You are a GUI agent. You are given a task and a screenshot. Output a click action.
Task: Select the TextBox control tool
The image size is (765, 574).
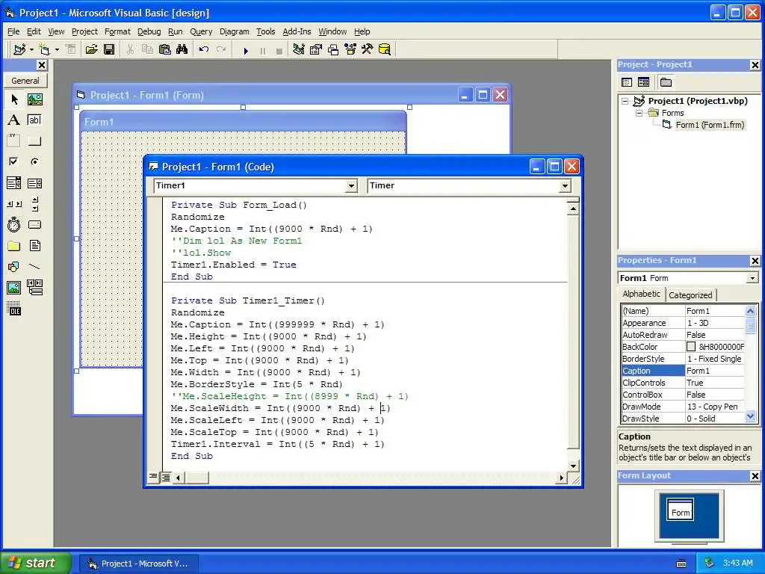click(34, 120)
